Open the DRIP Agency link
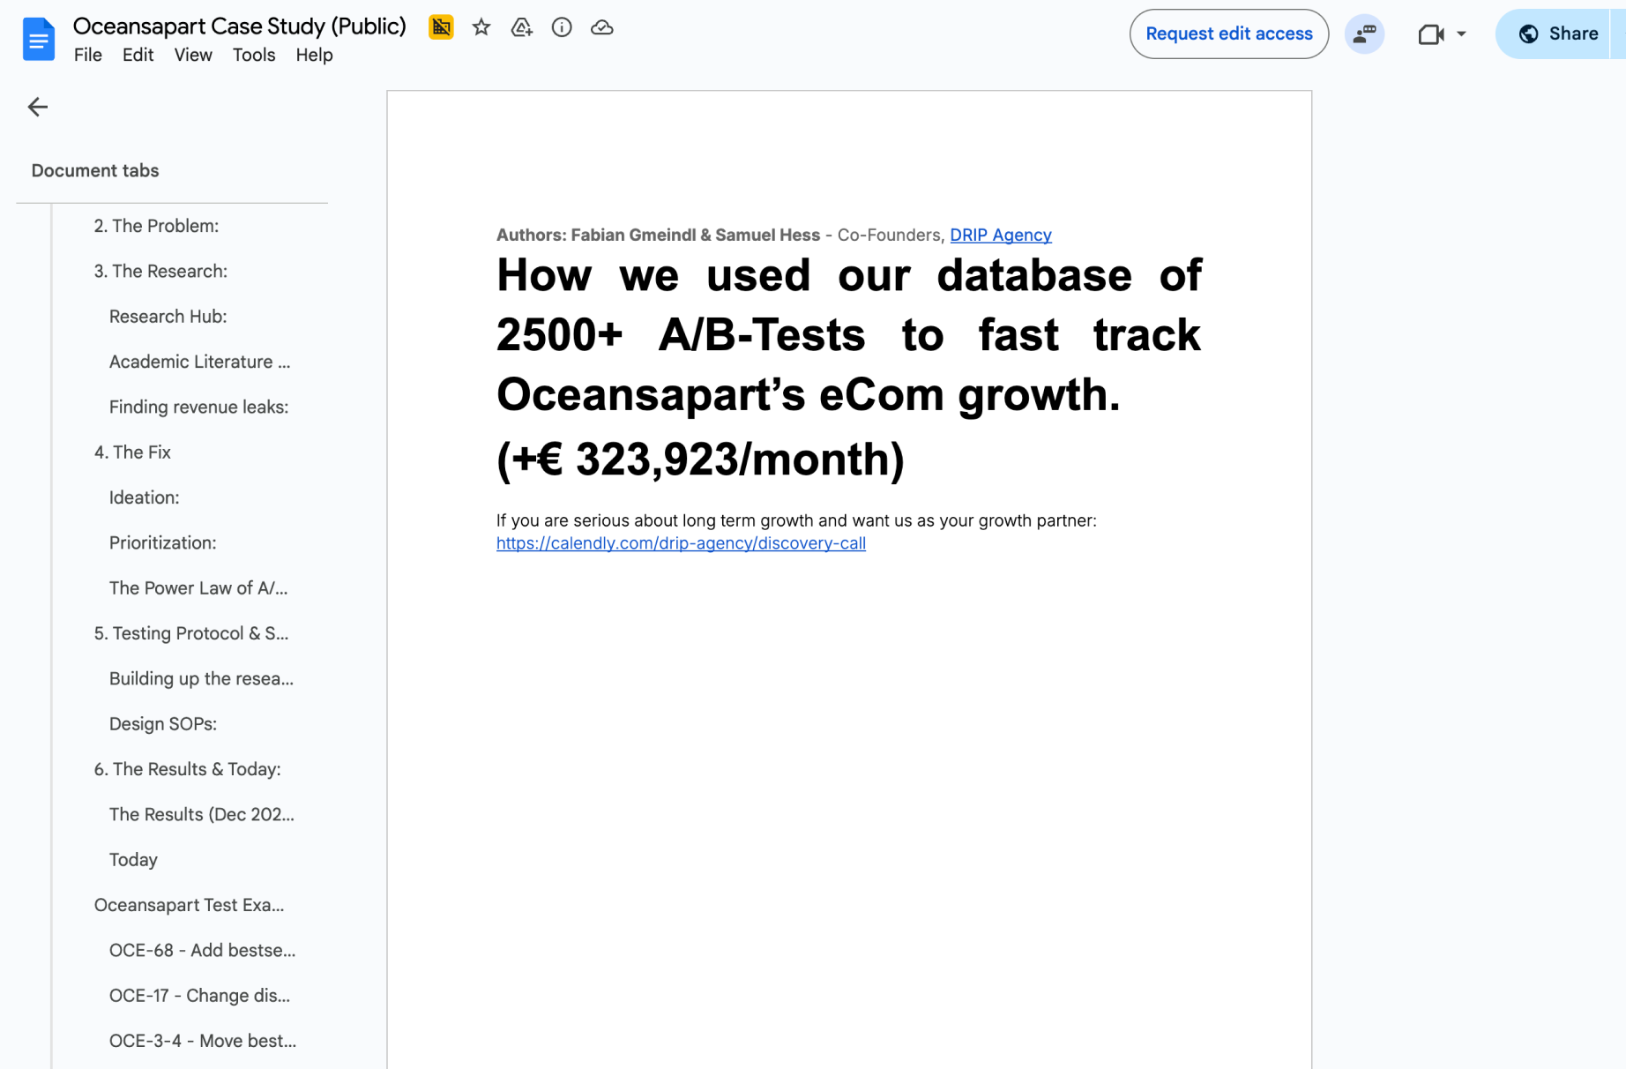 pyautogui.click(x=1000, y=235)
